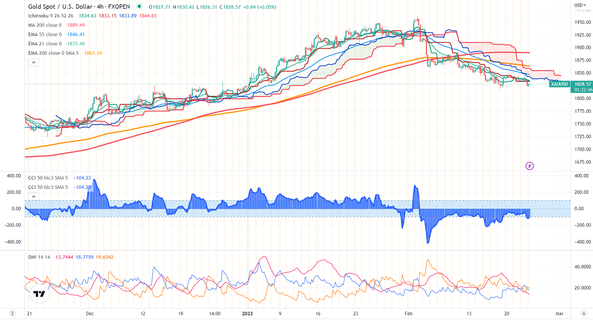Toggle auto scale with the A button

(583, 314)
